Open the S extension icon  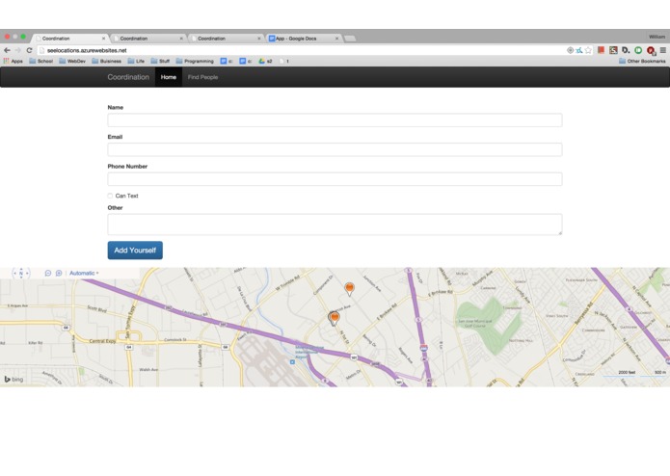[x=613, y=50]
